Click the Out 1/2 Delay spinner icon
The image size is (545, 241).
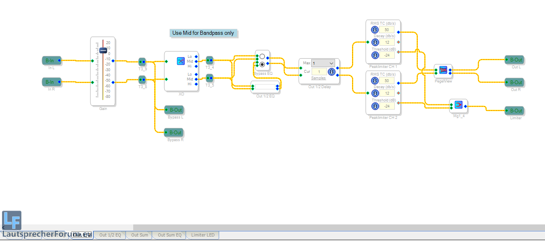(331, 72)
